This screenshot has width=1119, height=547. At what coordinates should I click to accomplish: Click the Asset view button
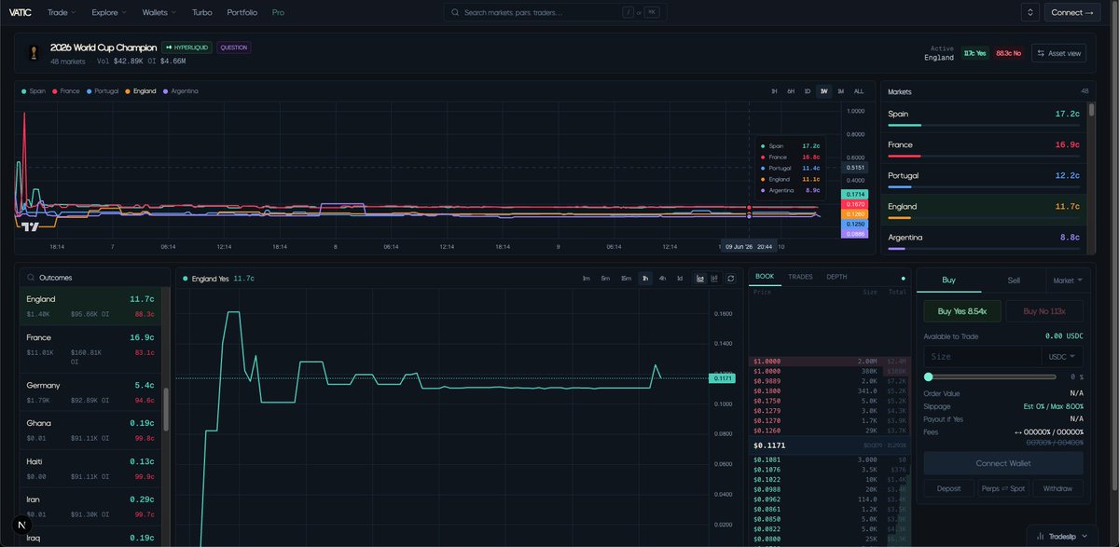1059,53
